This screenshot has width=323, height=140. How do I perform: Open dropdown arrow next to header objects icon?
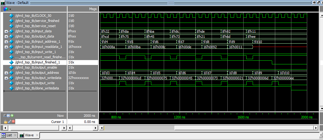[x=10, y=9]
